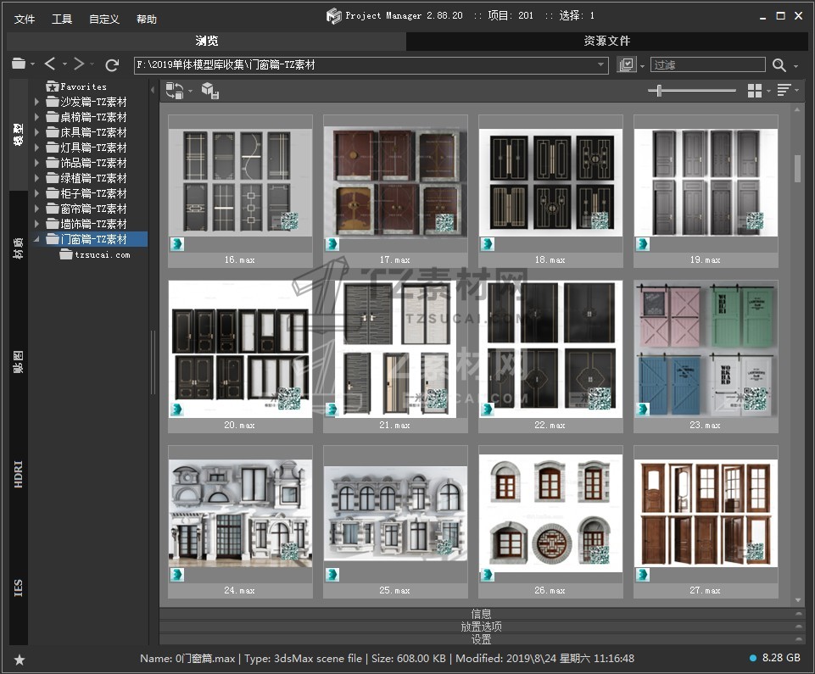Select the HDRI side tab
The image size is (815, 674).
click(19, 473)
